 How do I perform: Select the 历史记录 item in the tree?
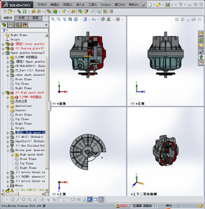click(x=21, y=101)
